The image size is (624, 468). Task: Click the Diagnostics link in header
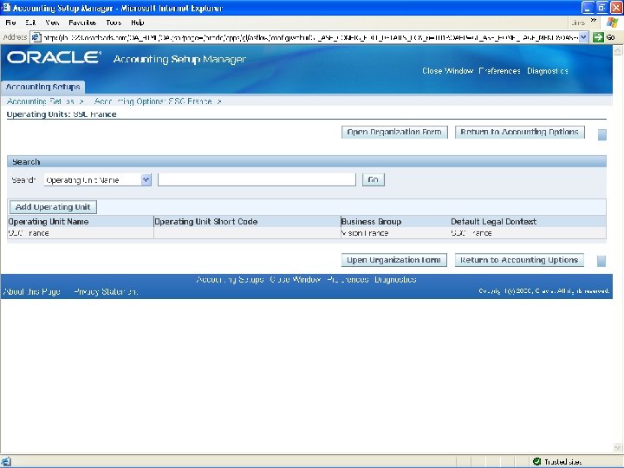coord(548,71)
